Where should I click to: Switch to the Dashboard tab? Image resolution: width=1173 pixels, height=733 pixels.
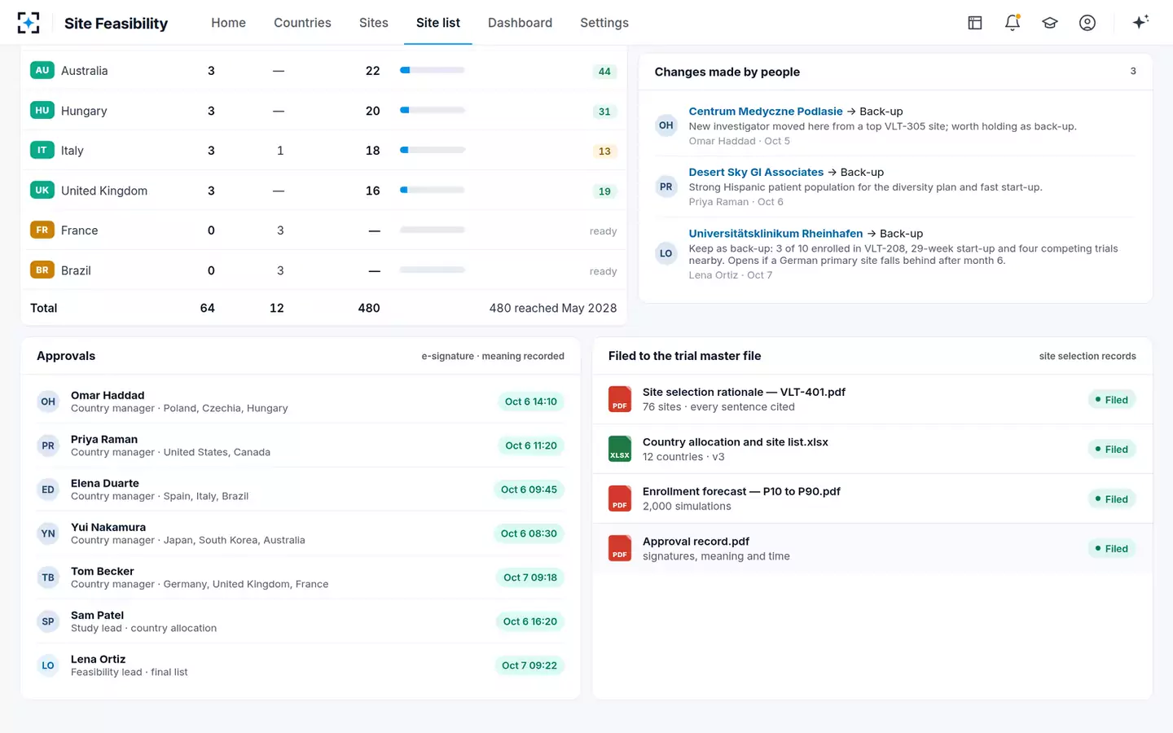[x=520, y=23]
